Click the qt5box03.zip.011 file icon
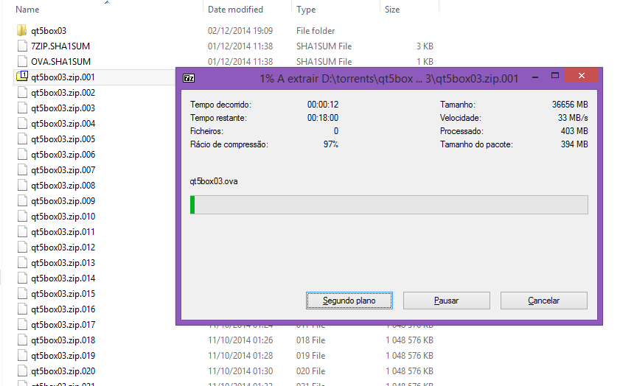The image size is (634, 386). click(x=22, y=231)
